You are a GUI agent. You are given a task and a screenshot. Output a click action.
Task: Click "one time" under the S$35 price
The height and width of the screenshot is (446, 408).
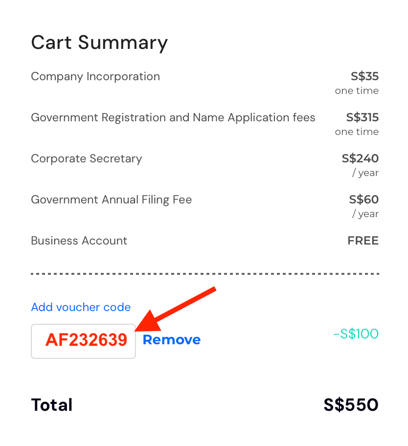pos(357,90)
